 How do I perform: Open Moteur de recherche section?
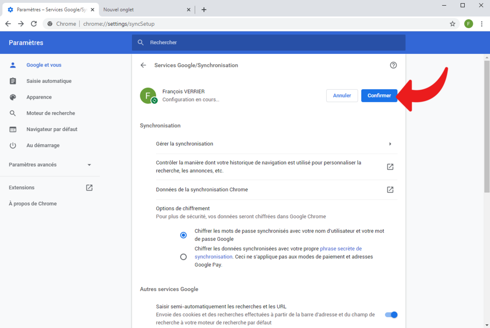(x=51, y=113)
